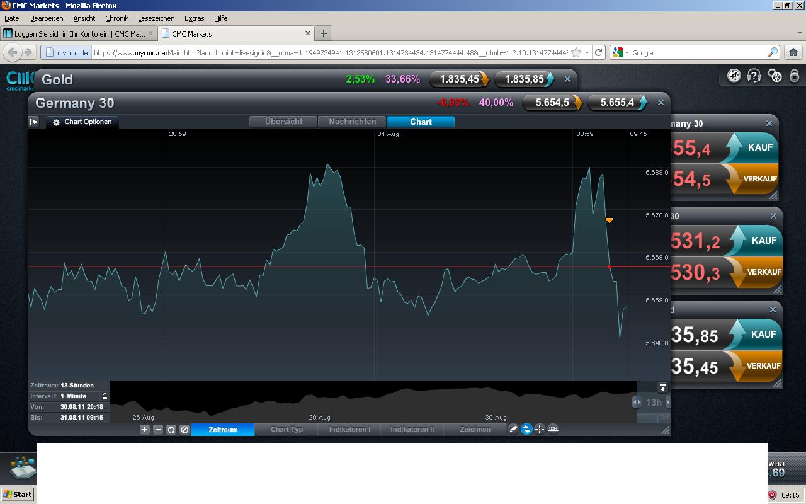Click the product library book icon
Viewport: 806px width, 504px height.
click(21, 467)
